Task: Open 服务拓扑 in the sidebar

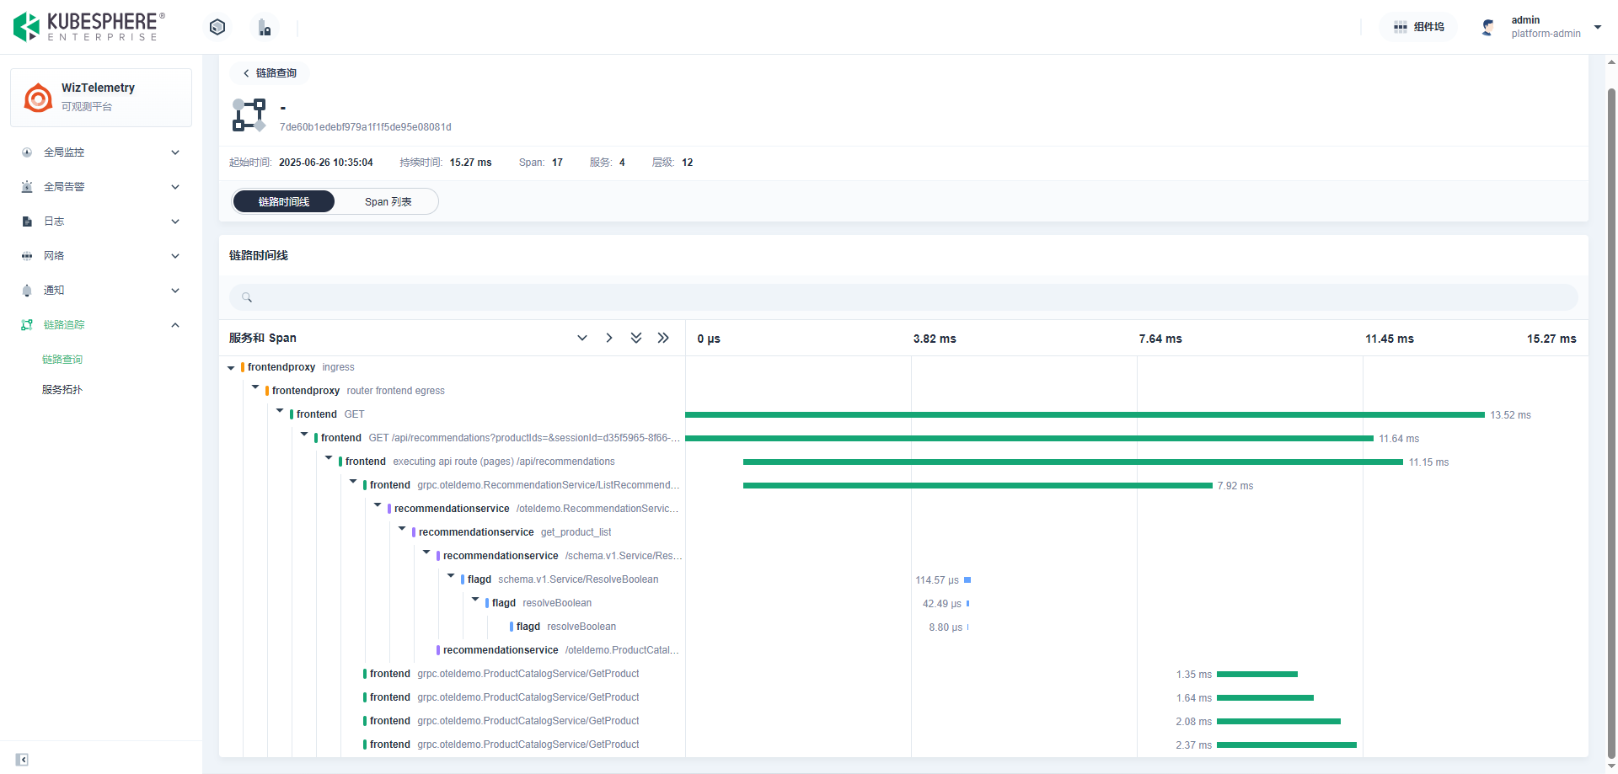Action: (62, 390)
